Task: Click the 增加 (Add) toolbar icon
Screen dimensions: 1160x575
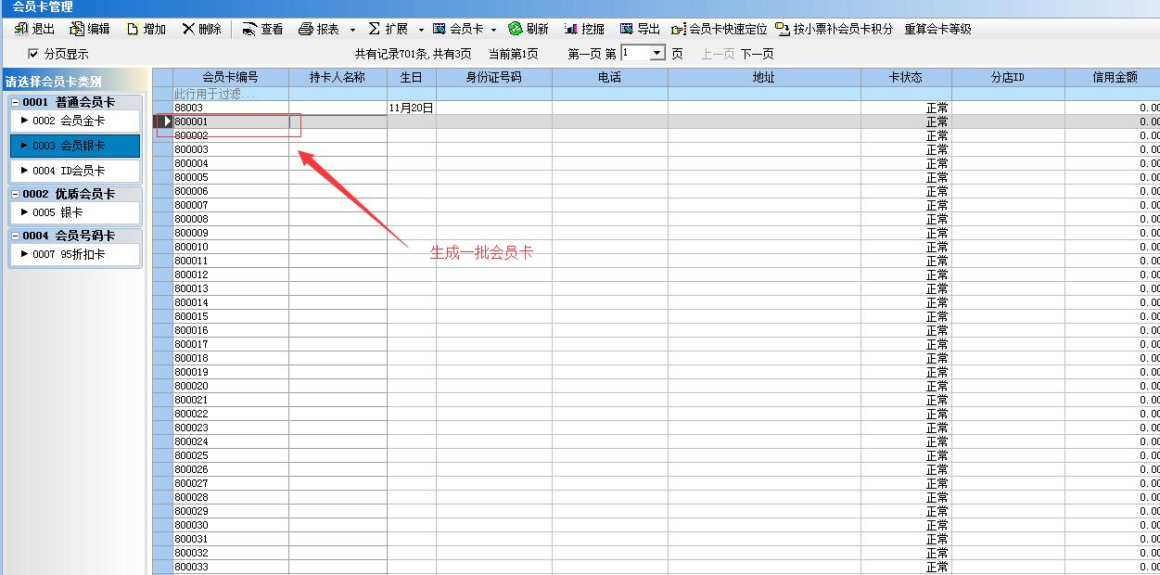Action: tap(144, 29)
